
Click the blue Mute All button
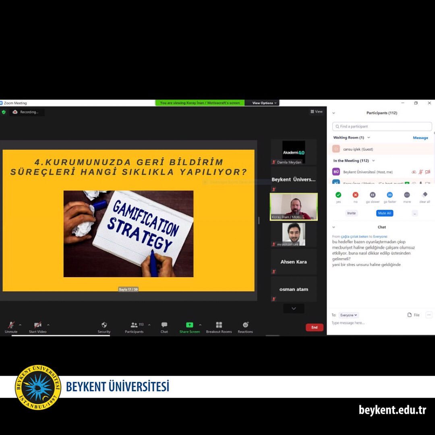click(x=385, y=213)
